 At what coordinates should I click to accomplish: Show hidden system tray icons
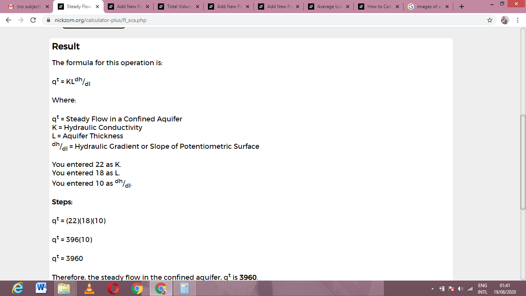tap(432, 289)
